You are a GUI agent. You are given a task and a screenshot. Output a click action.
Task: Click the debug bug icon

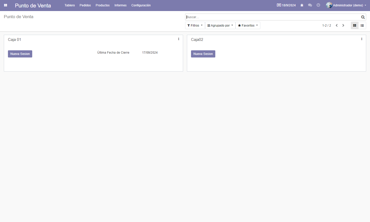[x=302, y=5]
